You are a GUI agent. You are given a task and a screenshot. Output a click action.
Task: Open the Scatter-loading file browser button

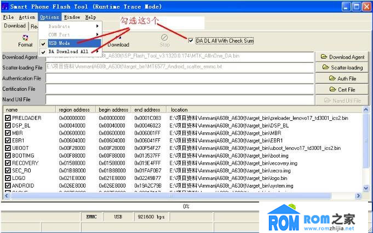coord(342,67)
